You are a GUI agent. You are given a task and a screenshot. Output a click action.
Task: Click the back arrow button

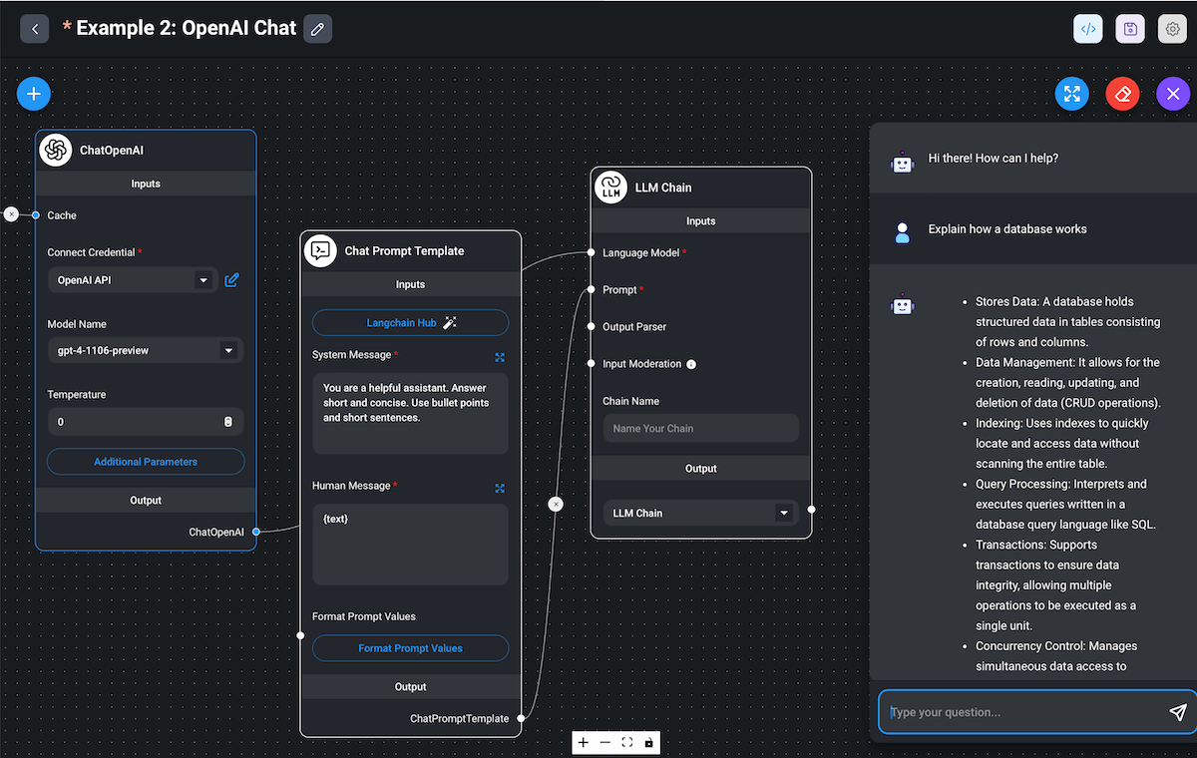35,29
